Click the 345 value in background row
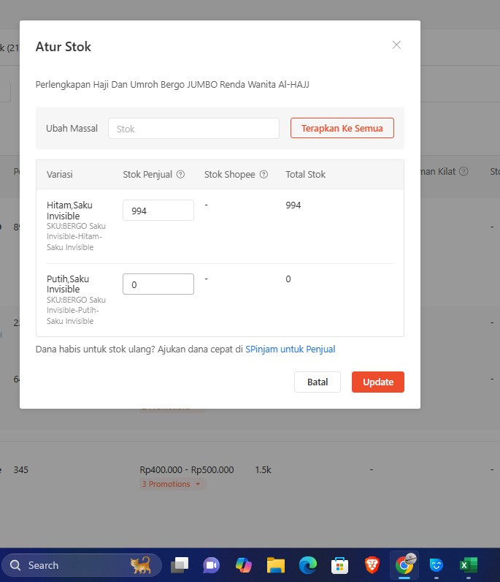This screenshot has height=582, width=500. [x=20, y=469]
